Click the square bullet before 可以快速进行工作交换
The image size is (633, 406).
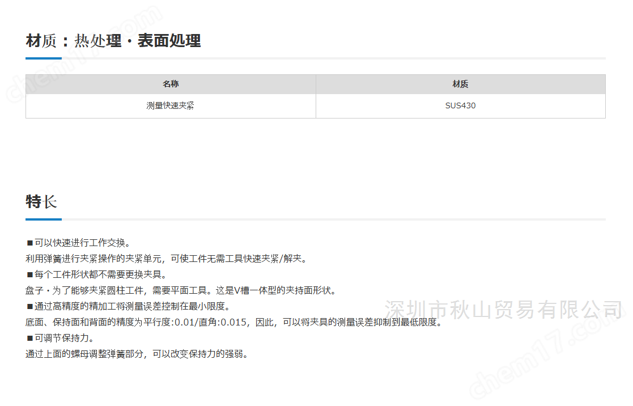point(30,243)
